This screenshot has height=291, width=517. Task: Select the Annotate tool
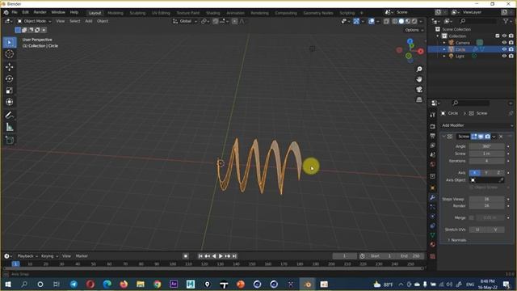9,115
